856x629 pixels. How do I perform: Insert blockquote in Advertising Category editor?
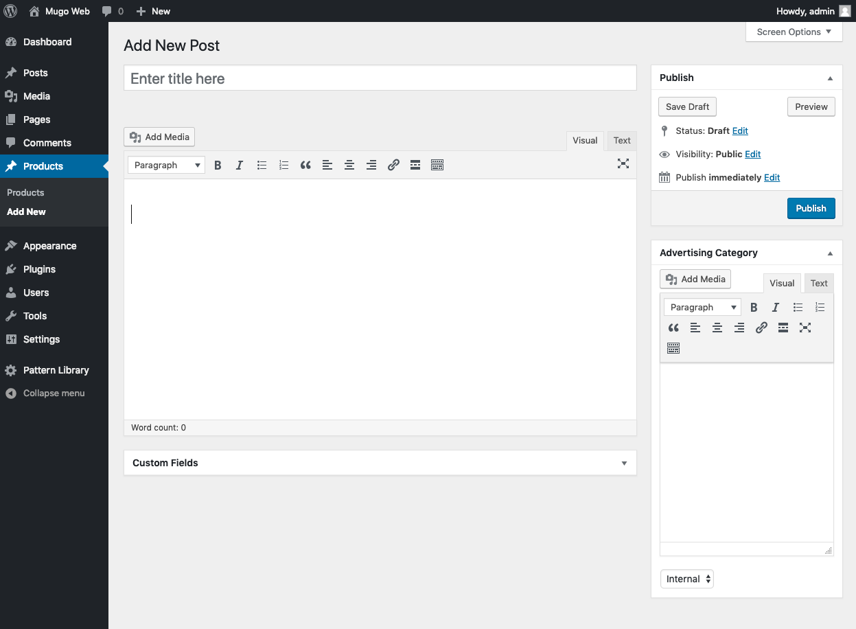click(673, 328)
